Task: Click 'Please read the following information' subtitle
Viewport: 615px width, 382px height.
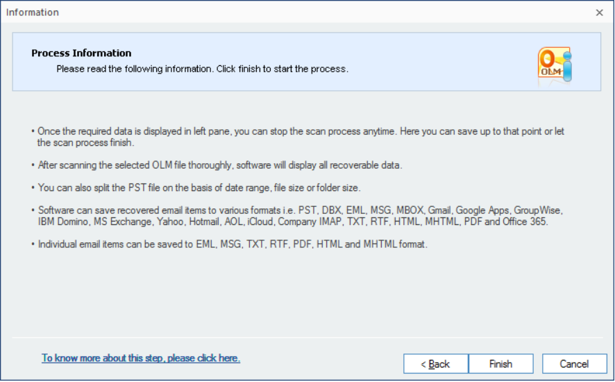Action: 202,69
